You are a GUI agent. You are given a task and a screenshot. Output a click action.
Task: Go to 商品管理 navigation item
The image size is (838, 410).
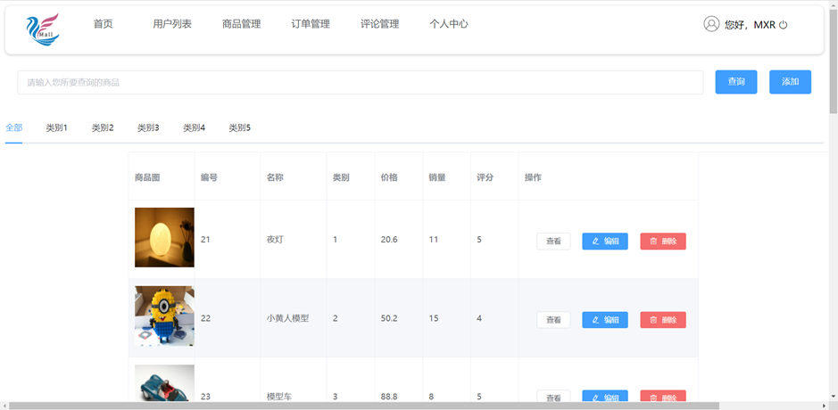[x=242, y=24]
